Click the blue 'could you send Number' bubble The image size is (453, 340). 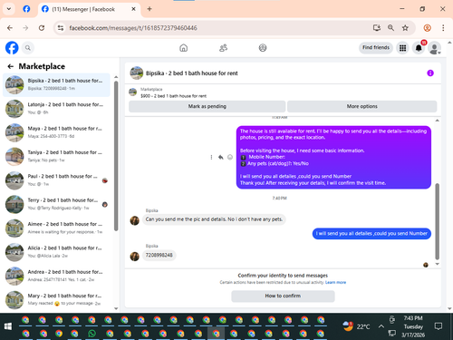[x=371, y=233]
